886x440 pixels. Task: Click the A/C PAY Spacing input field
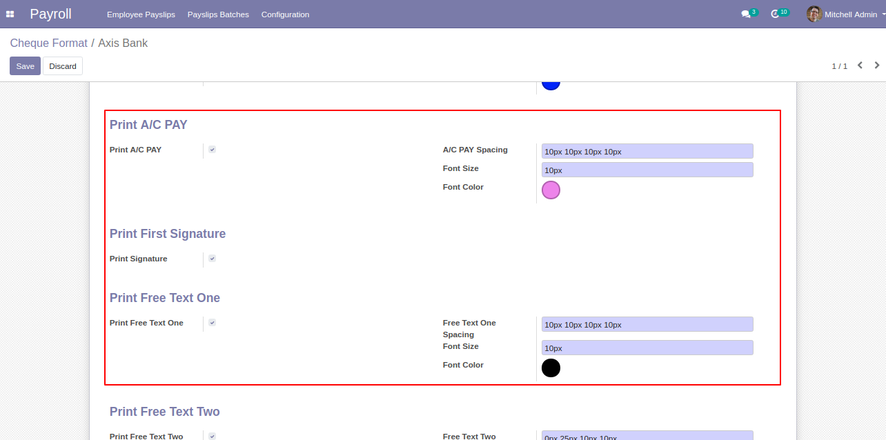pyautogui.click(x=647, y=151)
